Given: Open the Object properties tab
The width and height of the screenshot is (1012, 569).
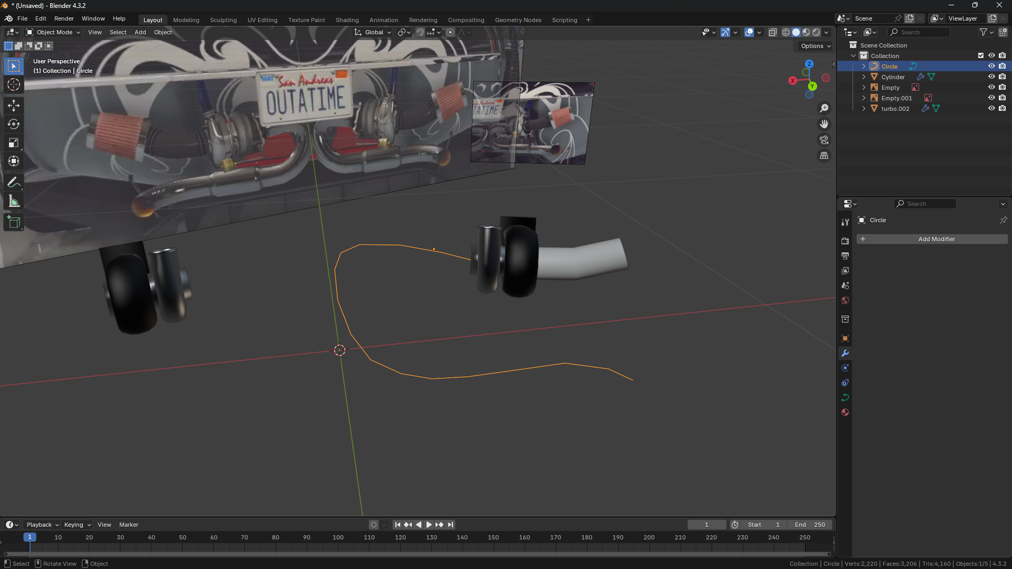Looking at the screenshot, I should [x=845, y=338].
